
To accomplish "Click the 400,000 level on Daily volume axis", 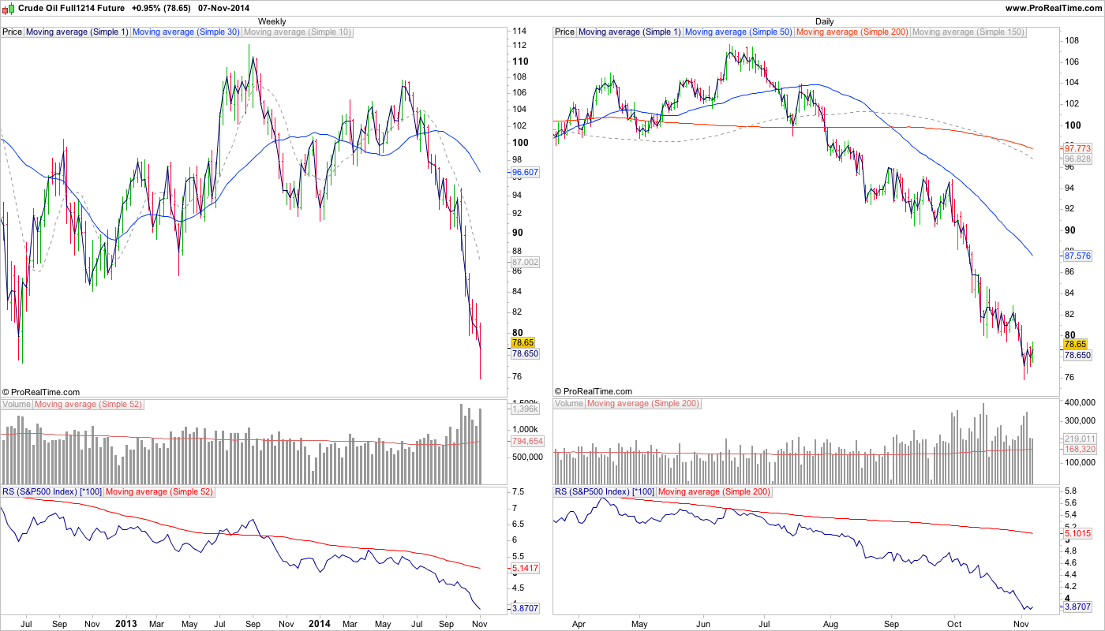I will point(1081,402).
